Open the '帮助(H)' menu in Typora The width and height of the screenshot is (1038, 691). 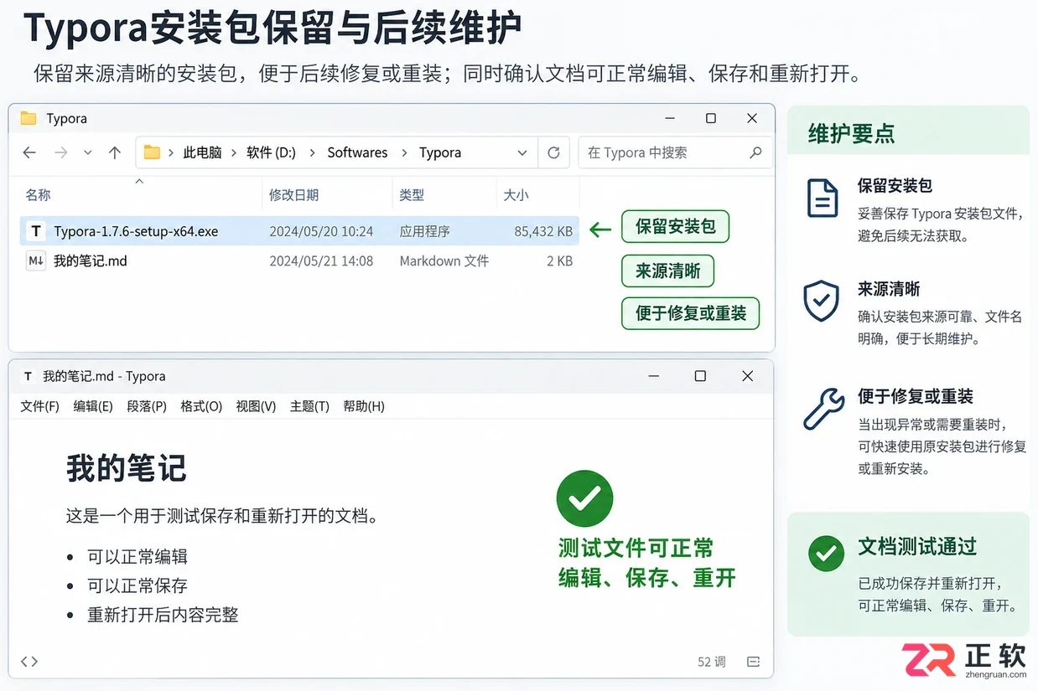(x=364, y=406)
